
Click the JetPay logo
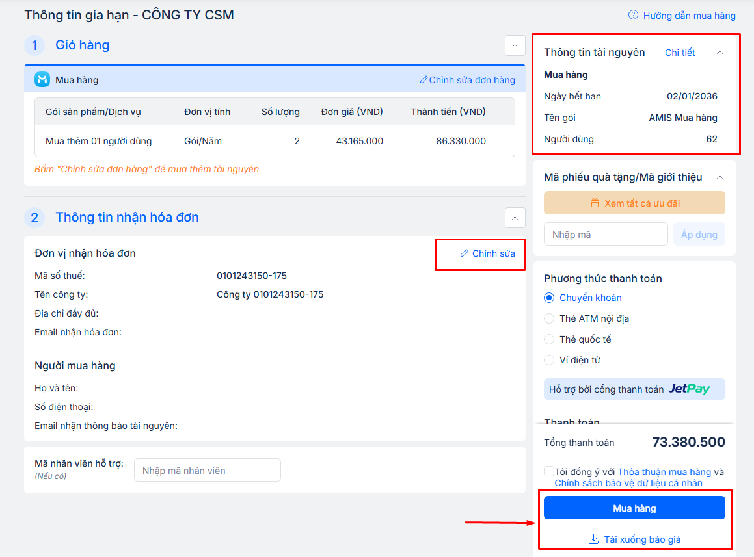pos(689,389)
